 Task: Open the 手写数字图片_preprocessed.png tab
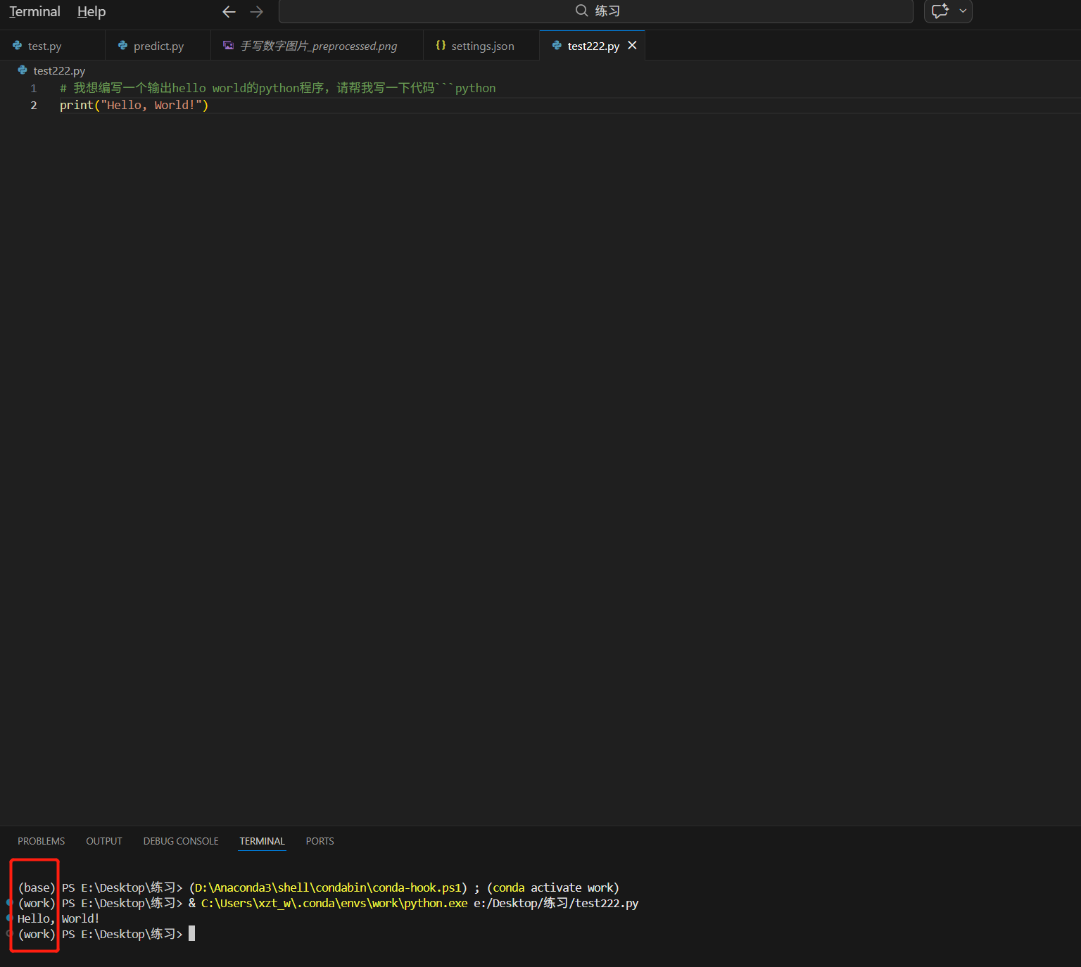(318, 46)
